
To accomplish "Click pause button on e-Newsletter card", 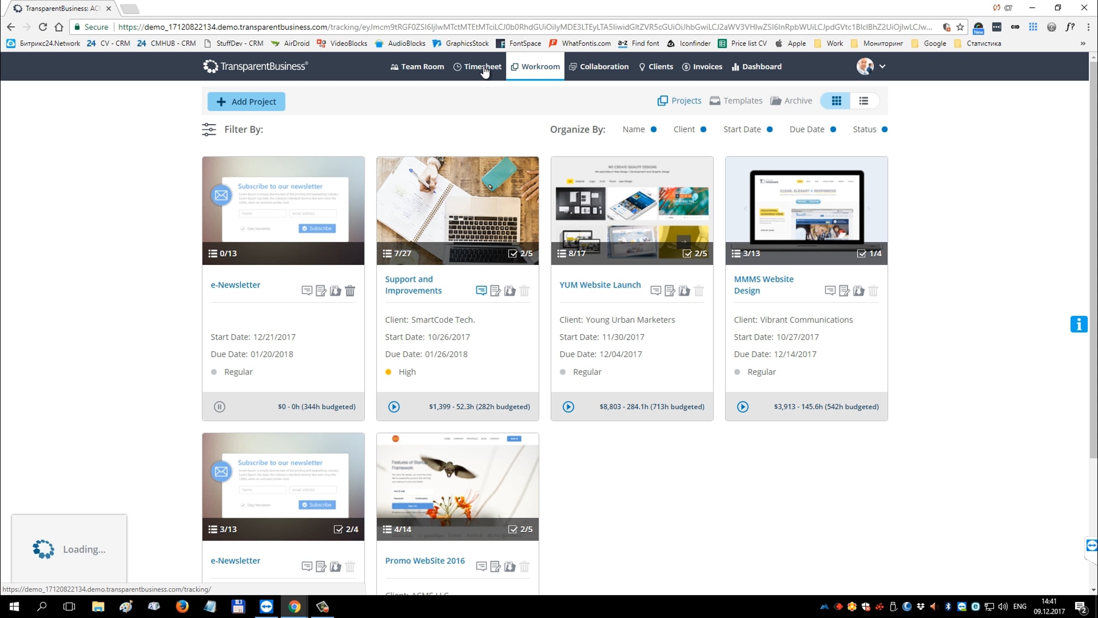I will coord(220,407).
